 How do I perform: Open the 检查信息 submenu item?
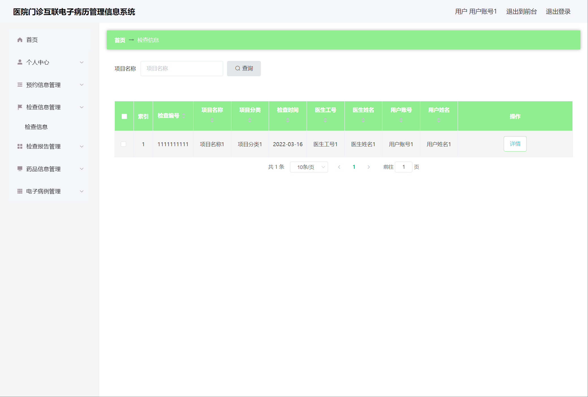[x=36, y=127]
